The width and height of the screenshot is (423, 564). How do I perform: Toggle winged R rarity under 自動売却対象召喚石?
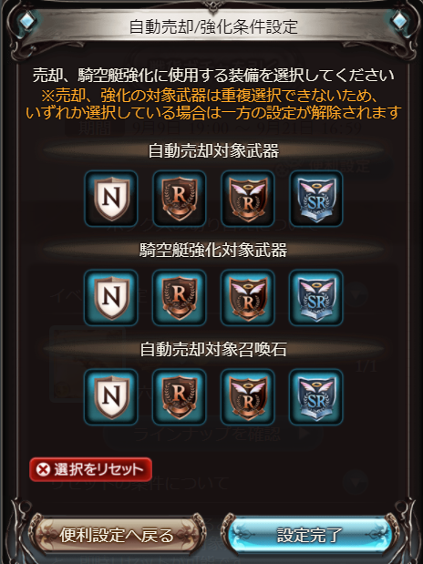point(248,397)
